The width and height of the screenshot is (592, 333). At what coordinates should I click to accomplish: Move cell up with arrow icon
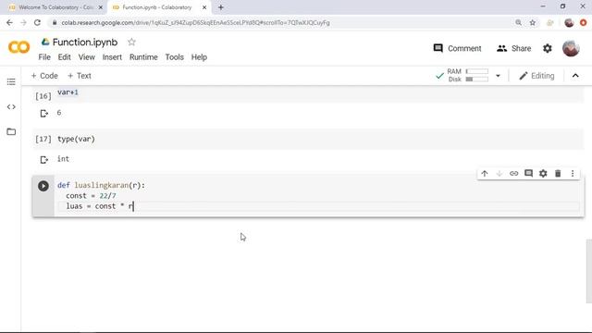click(x=485, y=174)
